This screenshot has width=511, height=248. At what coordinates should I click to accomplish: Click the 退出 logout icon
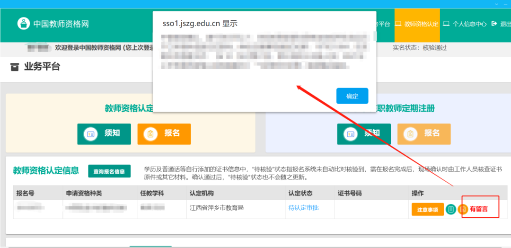494,24
